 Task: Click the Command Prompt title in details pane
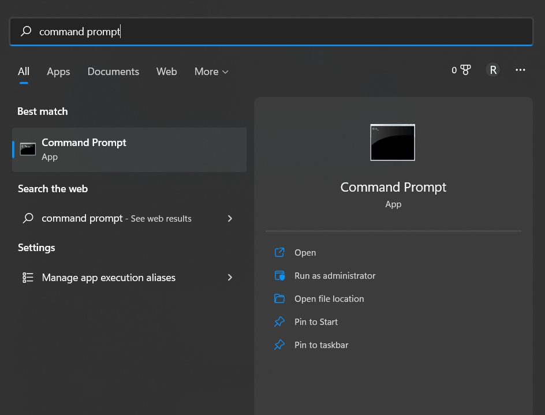point(393,187)
